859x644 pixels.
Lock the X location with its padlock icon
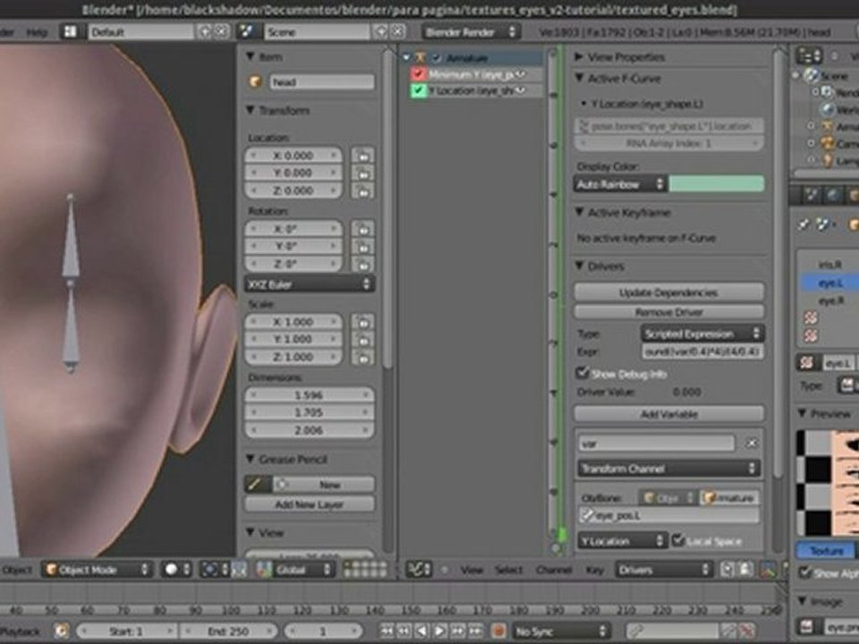pos(362,156)
